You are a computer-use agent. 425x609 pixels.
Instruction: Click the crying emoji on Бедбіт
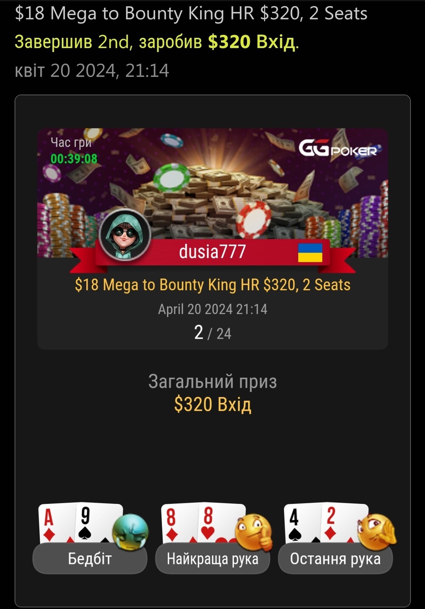click(x=130, y=532)
